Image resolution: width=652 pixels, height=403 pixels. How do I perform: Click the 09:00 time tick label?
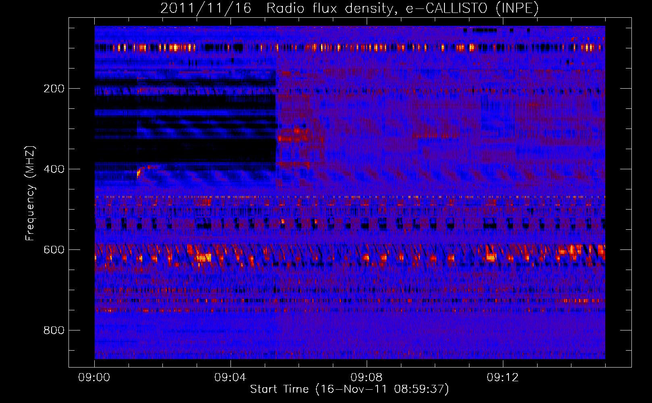[x=94, y=378]
